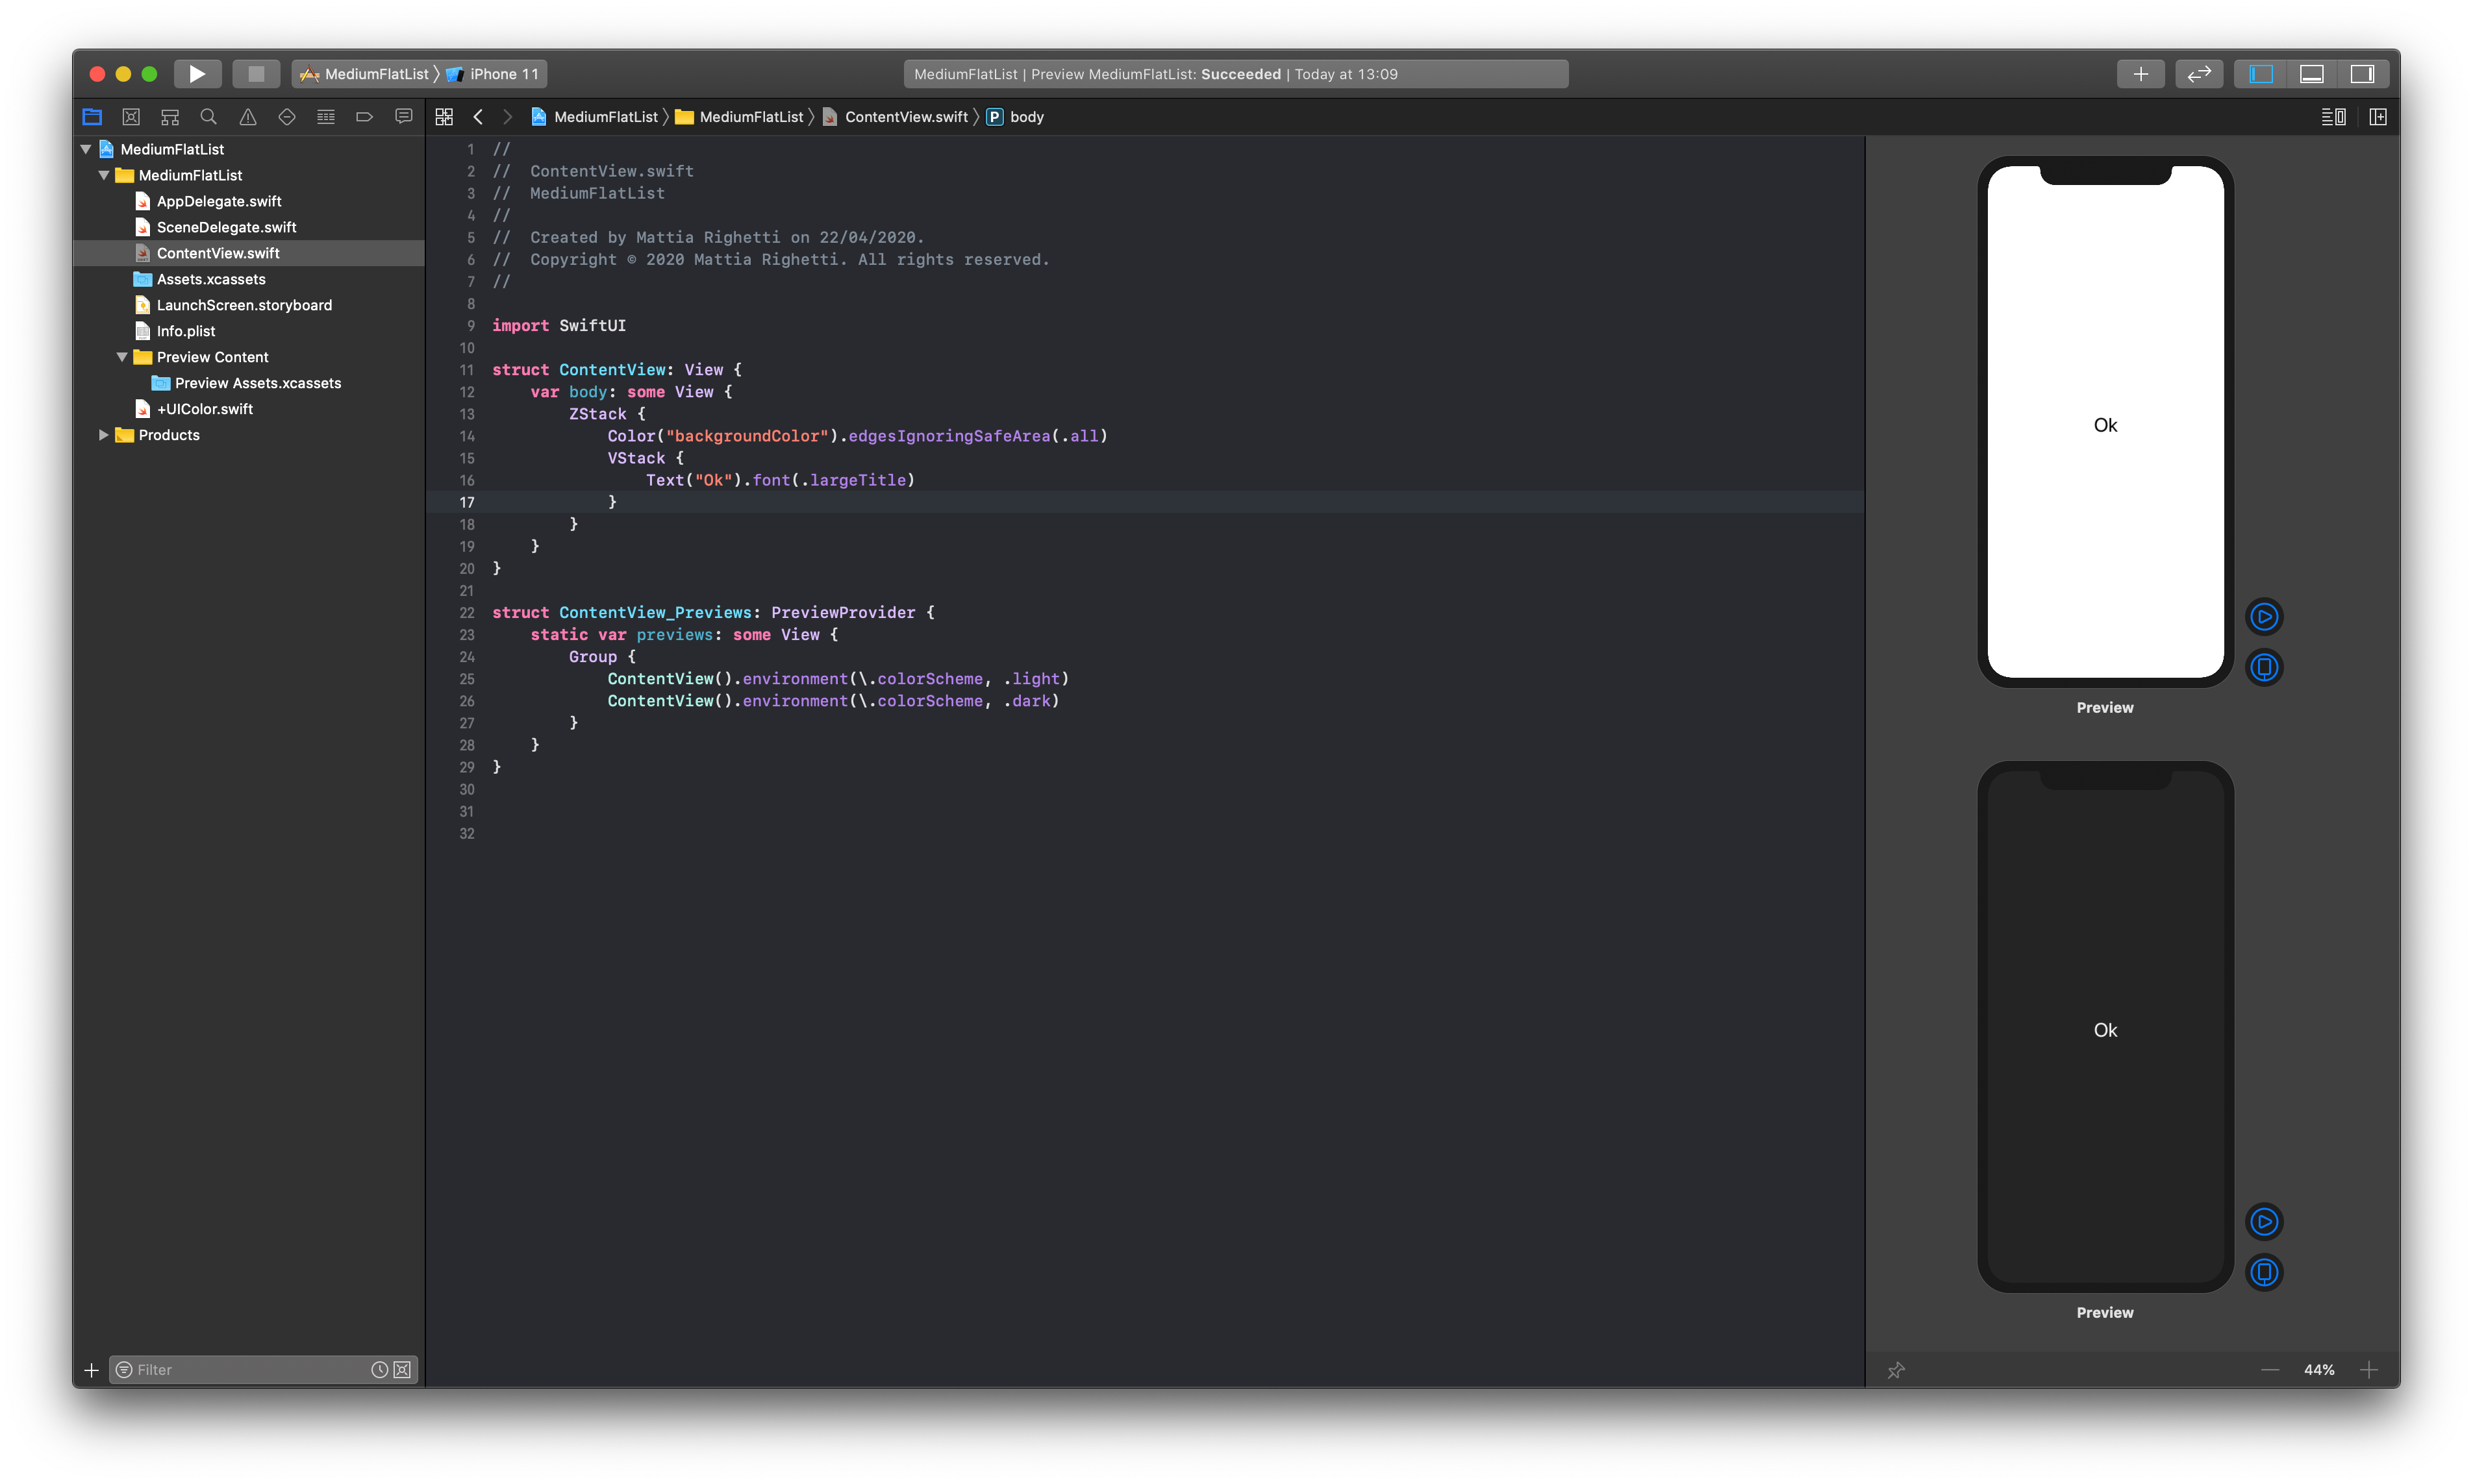Run preview on a connected device
Viewport: 2473px width, 1484px height.
point(2265,667)
